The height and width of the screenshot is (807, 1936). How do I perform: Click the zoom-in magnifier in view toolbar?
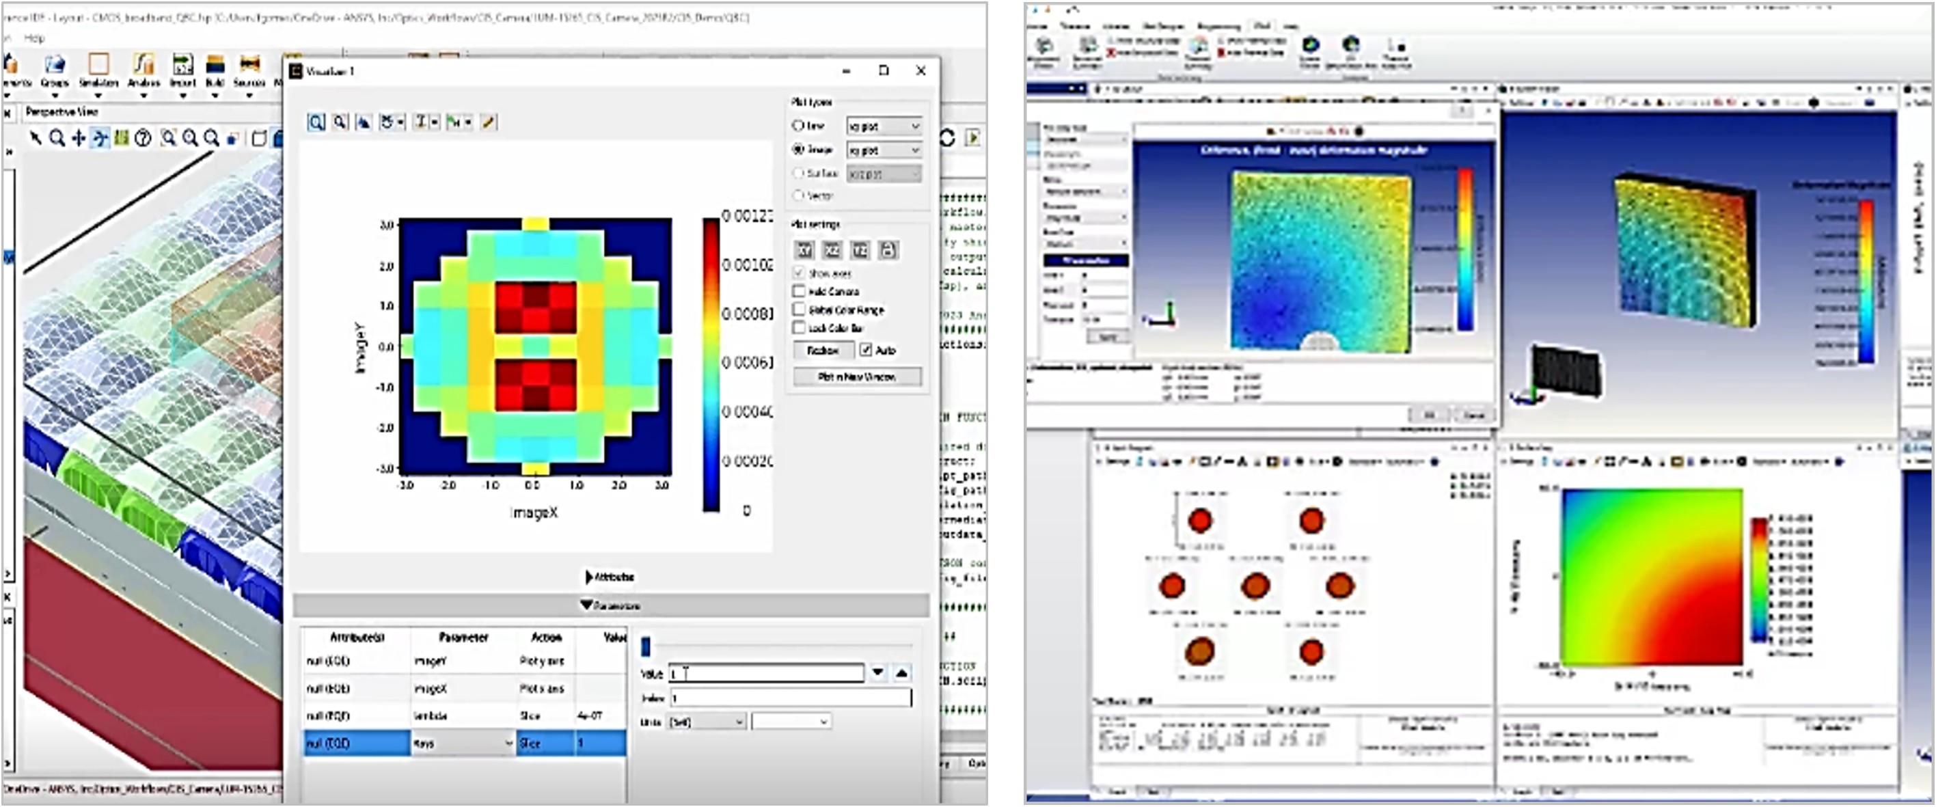pyautogui.click(x=190, y=138)
